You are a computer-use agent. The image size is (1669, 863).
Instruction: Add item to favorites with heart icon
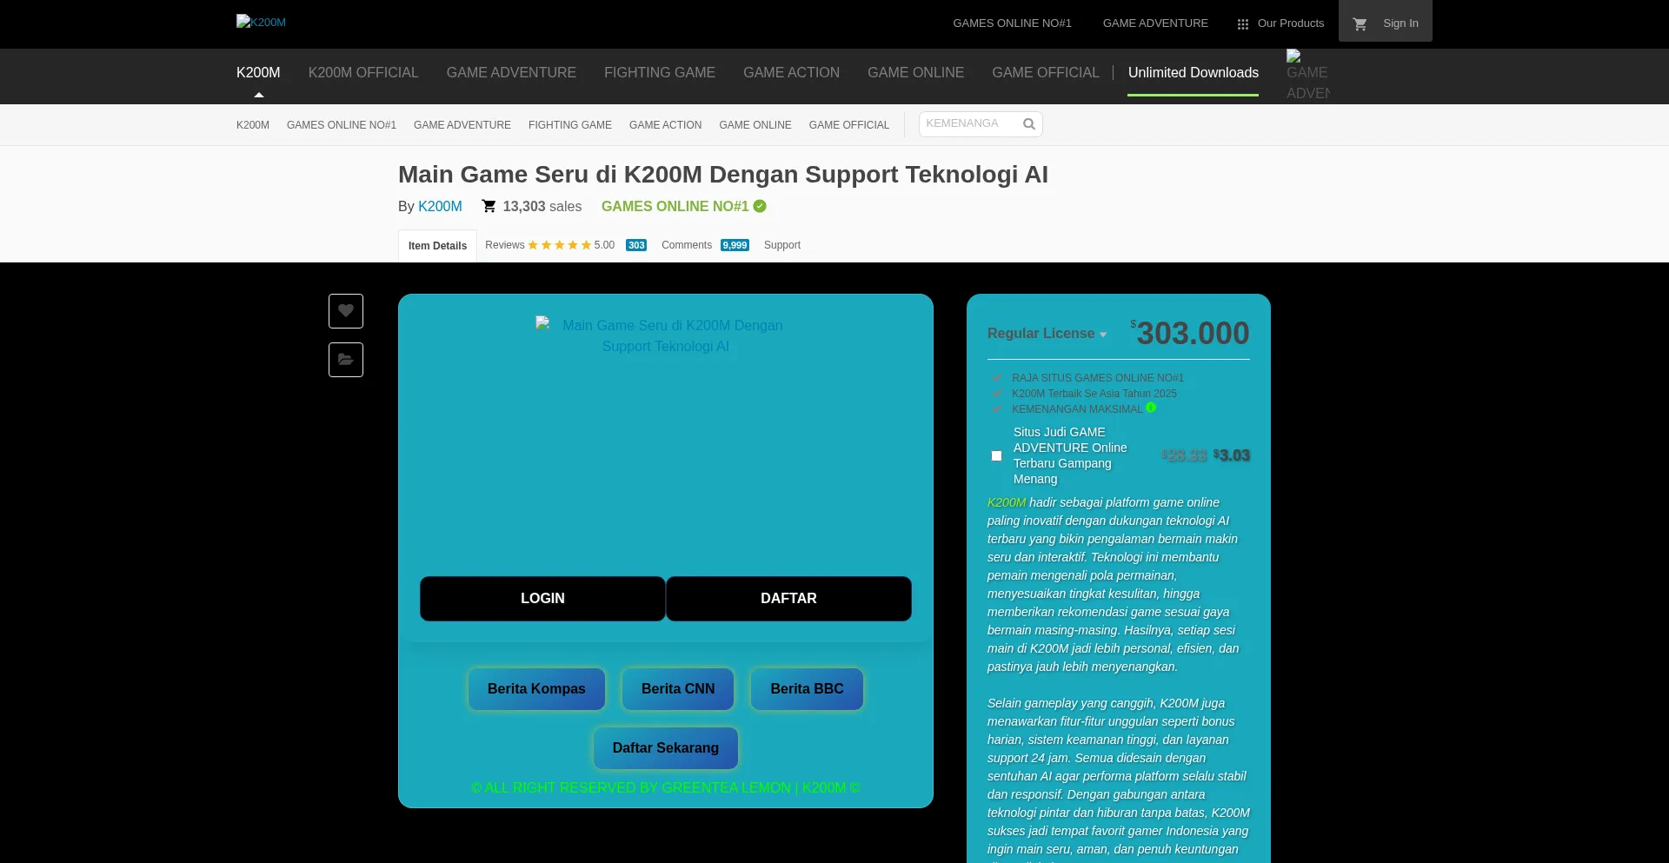click(346, 311)
